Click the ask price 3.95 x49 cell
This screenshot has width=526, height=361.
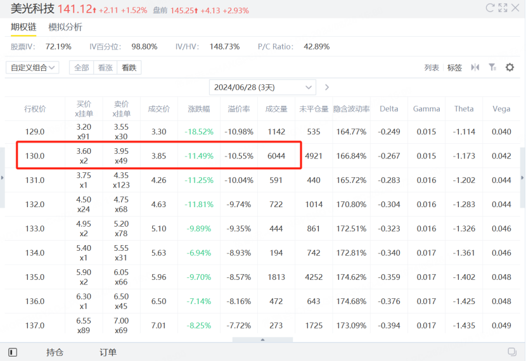point(121,156)
